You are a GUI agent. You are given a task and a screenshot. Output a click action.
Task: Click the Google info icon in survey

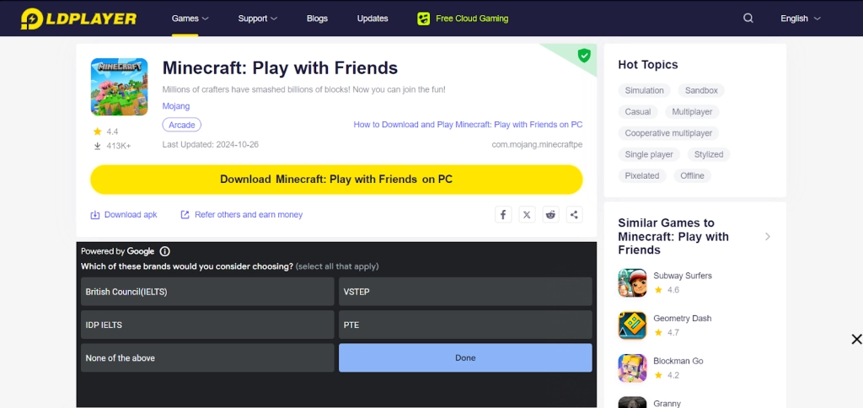[x=164, y=251]
